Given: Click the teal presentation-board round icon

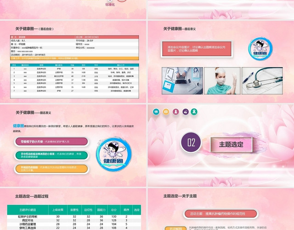Looking at the screenshot, I should pos(156,112).
